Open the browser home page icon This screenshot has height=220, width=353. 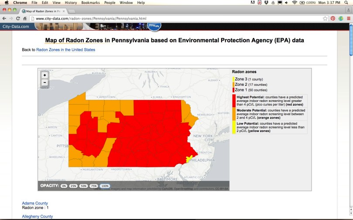point(25,18)
